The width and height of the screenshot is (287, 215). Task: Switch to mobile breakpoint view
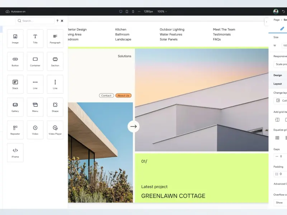tap(133, 11)
